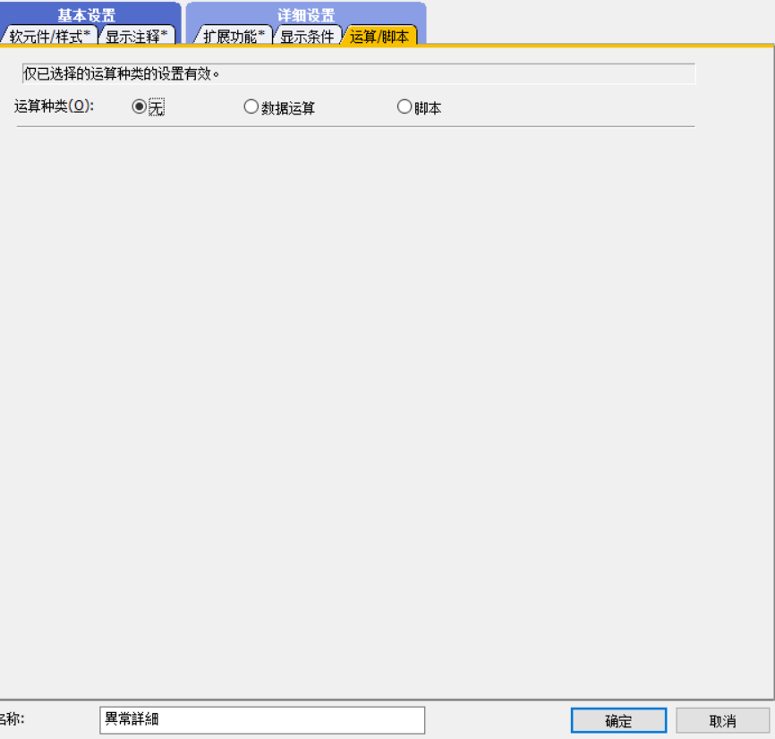The width and height of the screenshot is (775, 739).
Task: Click the 脚本 option label text
Action: coord(428,108)
